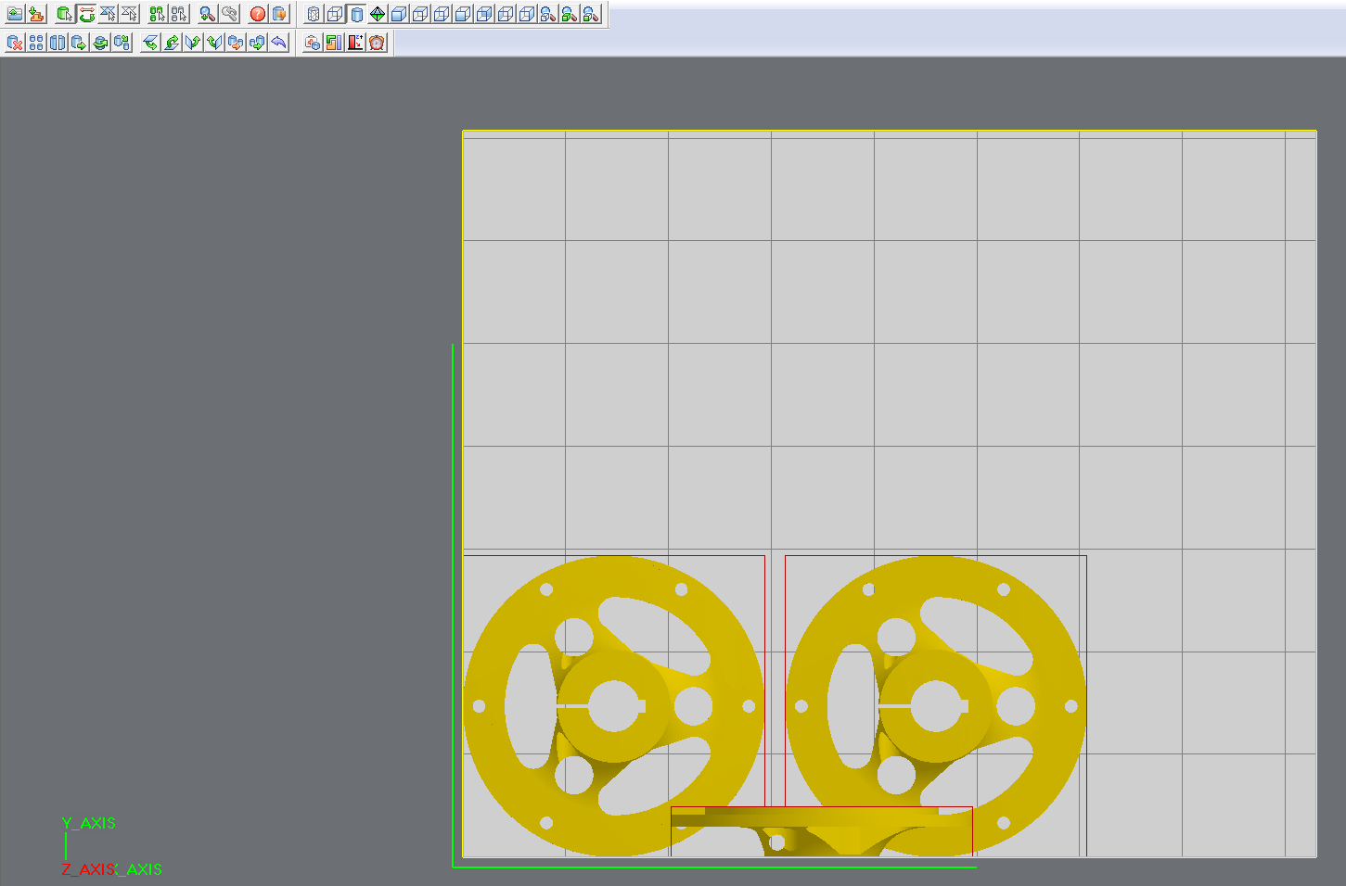Click the alarm clock build time icon
The width and height of the screenshot is (1346, 886).
tap(377, 43)
